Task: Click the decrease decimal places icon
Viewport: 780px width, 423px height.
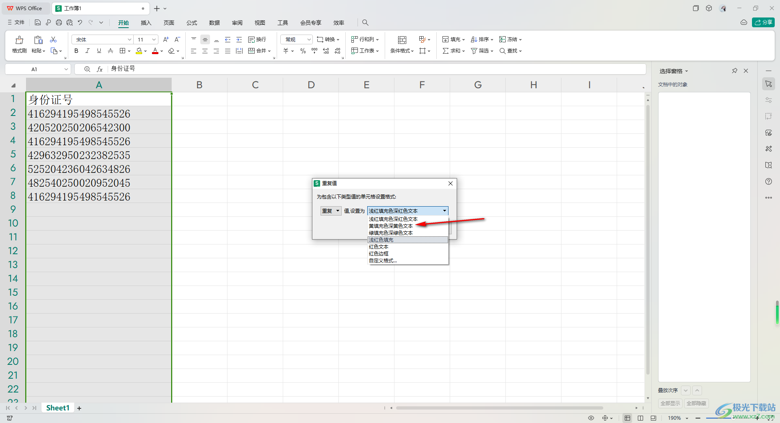Action: click(x=338, y=51)
